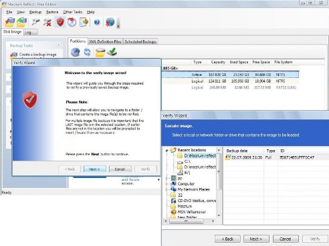Screen dimensions: 329x246
Task: Select the Computer tree item
Action: click(x=186, y=184)
